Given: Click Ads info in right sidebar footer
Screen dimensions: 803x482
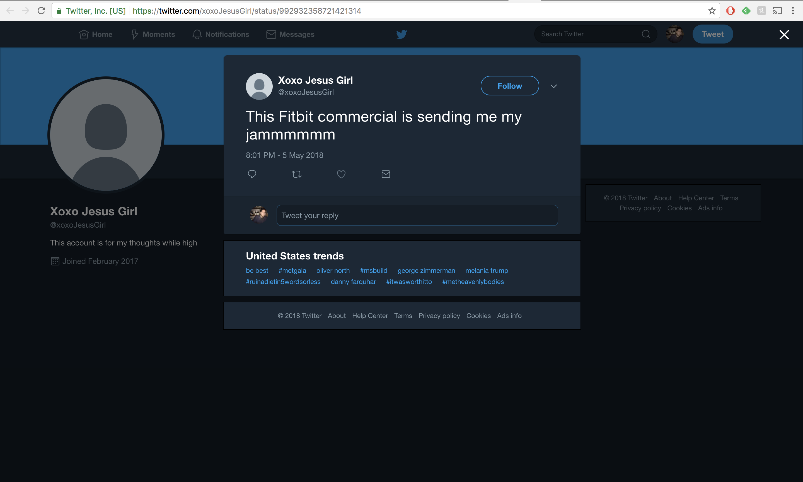Looking at the screenshot, I should tap(710, 208).
